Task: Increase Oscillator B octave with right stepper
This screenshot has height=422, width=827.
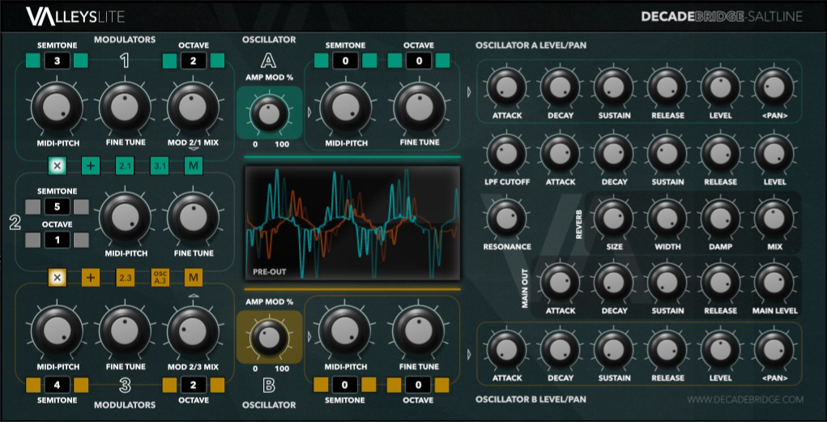Action: click(442, 384)
